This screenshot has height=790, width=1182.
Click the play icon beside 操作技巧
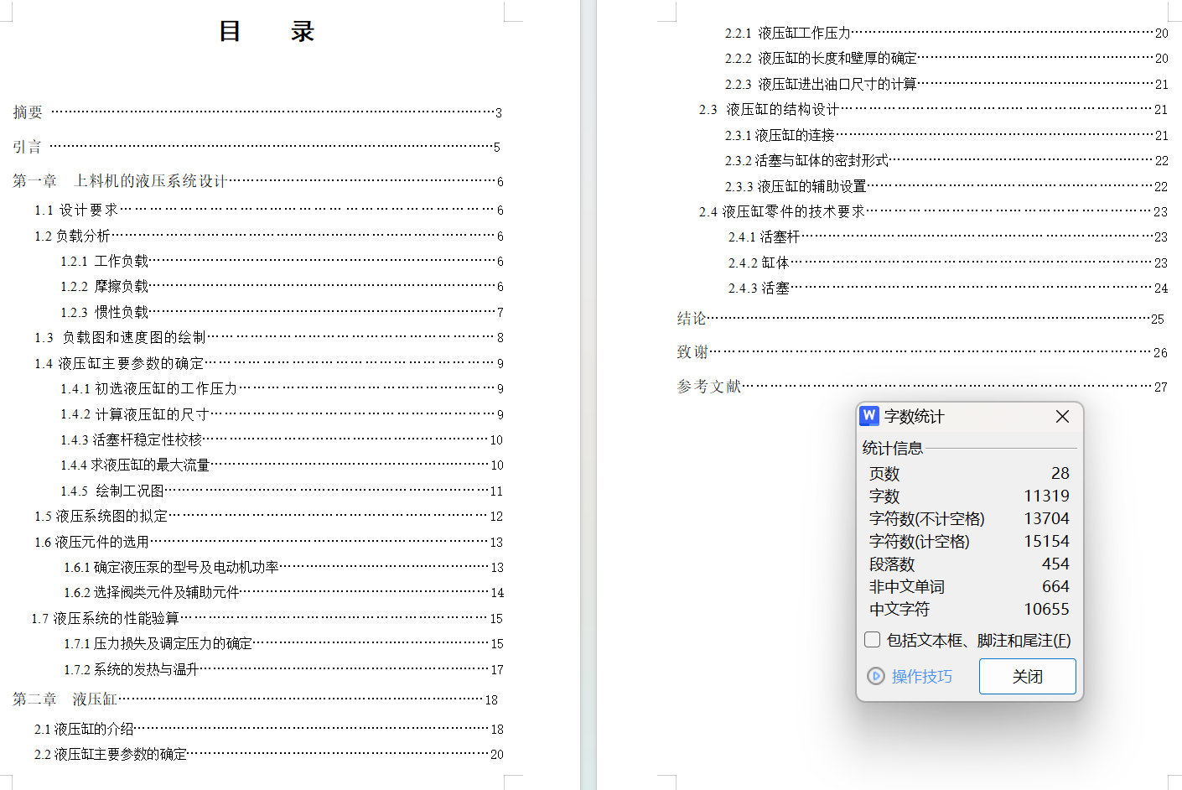pos(876,676)
